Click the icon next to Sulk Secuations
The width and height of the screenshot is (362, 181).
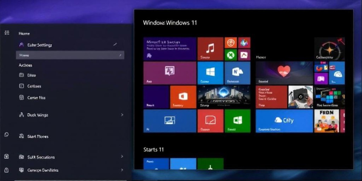[x=21, y=157]
